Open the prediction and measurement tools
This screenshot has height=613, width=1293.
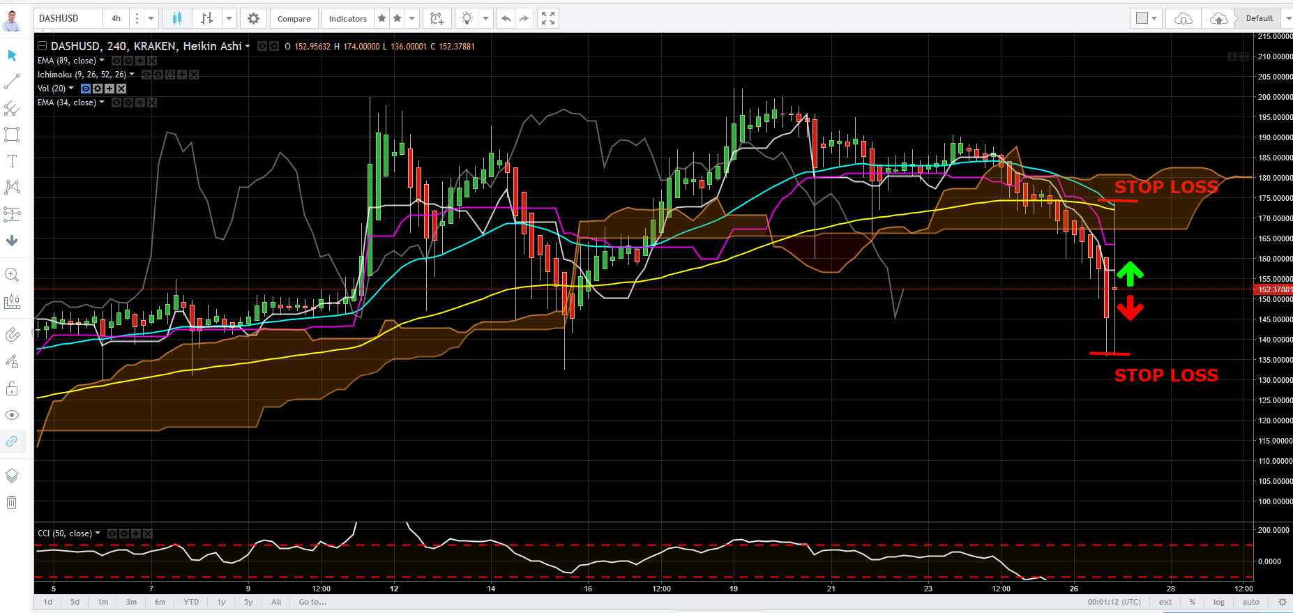click(12, 214)
